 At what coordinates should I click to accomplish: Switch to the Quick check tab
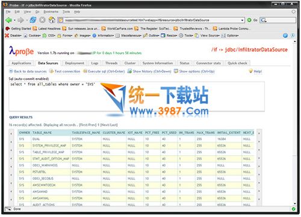click(x=237, y=63)
